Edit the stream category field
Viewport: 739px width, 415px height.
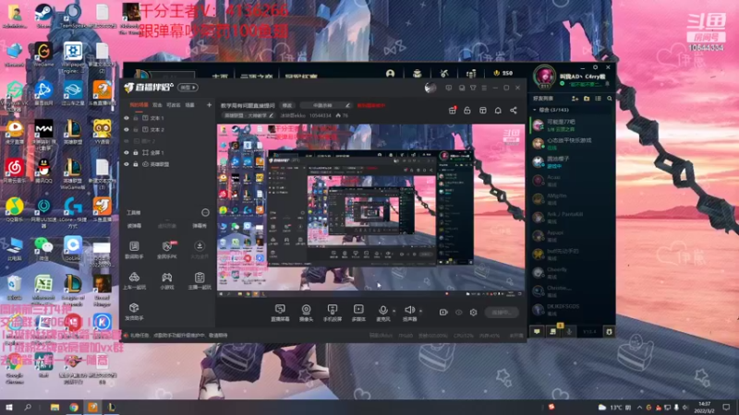click(x=326, y=105)
